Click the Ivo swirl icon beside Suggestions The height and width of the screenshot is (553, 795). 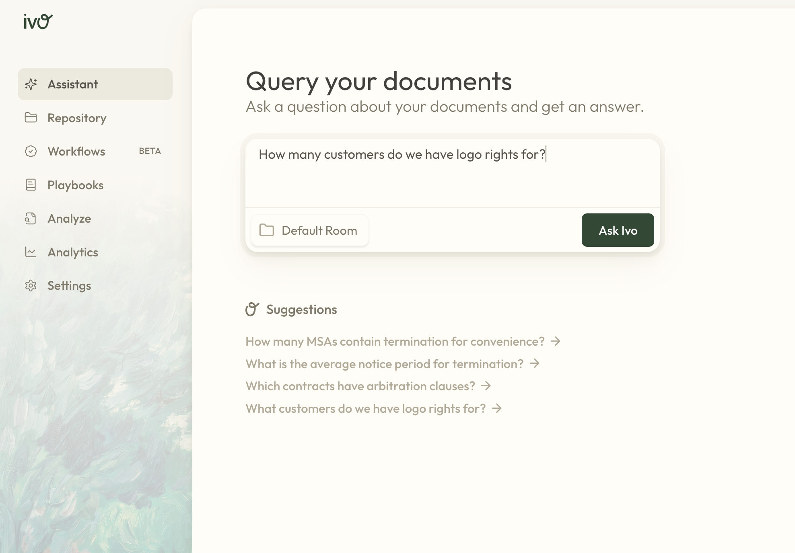[252, 309]
